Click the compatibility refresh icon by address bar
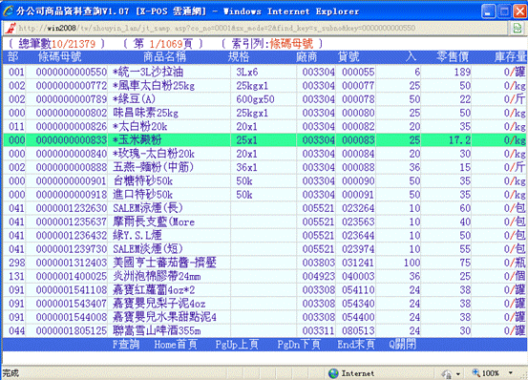 coord(517,28)
